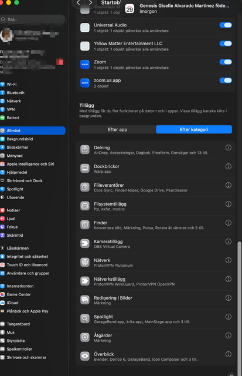This screenshot has height=376, width=242.
Task: Open info for Nätverkstillägg
Action: [229, 279]
